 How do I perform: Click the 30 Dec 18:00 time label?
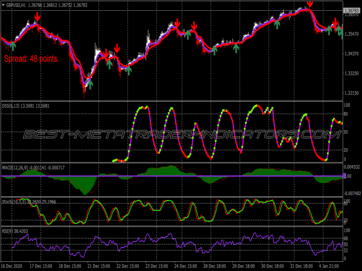[x=273, y=266]
